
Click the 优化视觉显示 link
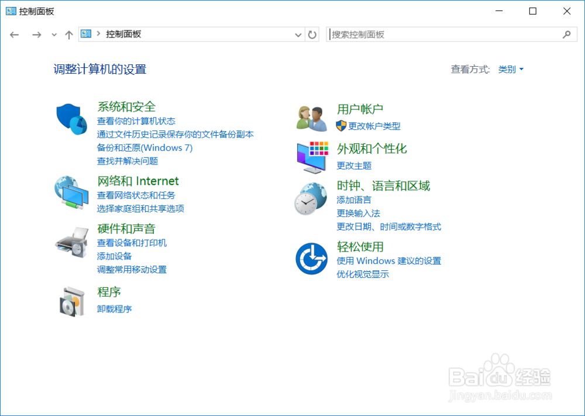[363, 274]
